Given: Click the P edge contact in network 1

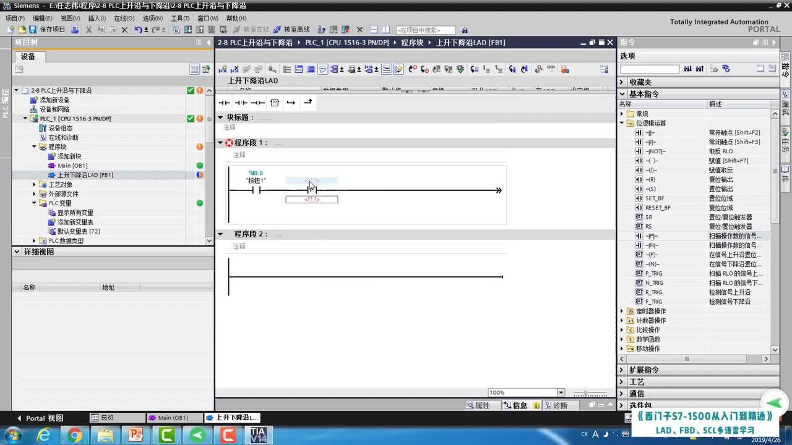Looking at the screenshot, I should pyautogui.click(x=312, y=190).
